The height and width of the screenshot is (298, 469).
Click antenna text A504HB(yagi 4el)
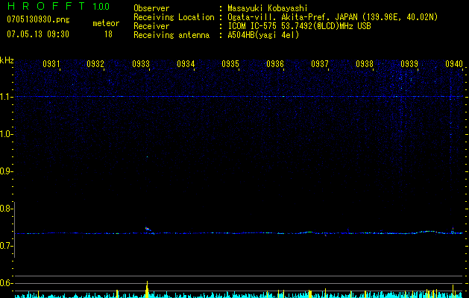click(x=263, y=35)
